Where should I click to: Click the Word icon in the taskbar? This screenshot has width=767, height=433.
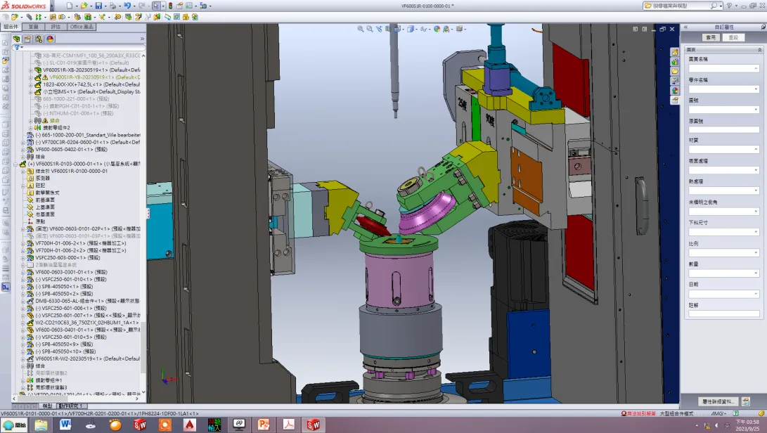click(x=65, y=425)
